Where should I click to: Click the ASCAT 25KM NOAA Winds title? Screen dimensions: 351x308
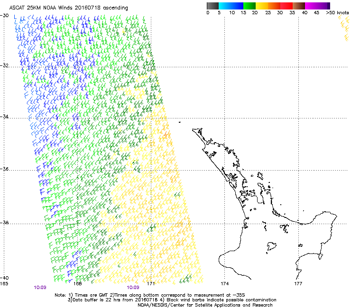[x=68, y=8]
